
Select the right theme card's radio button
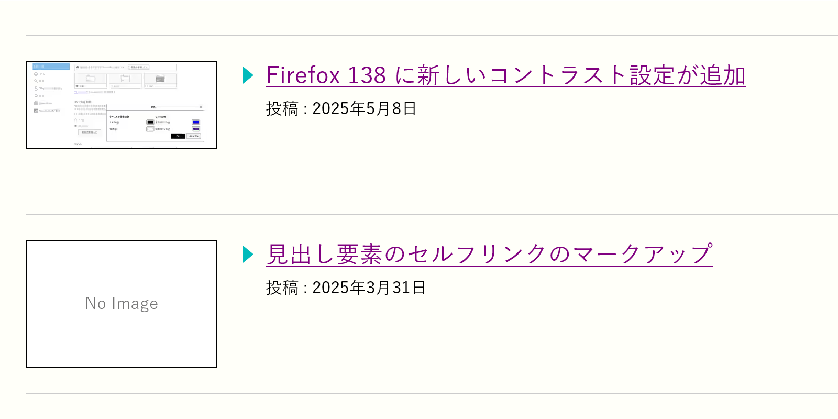click(x=147, y=86)
